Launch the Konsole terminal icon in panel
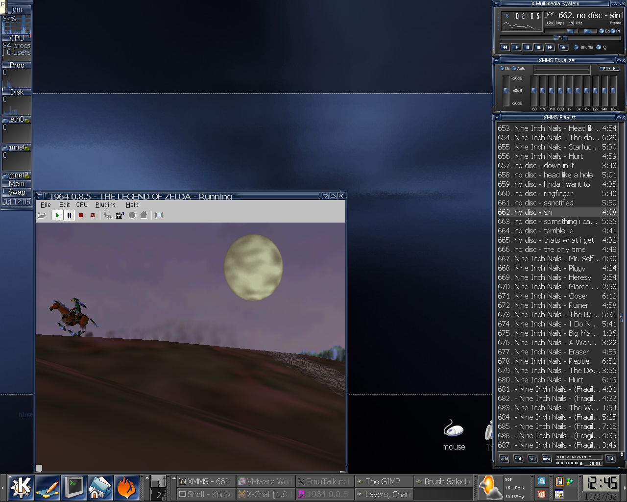The width and height of the screenshot is (627, 502). click(74, 488)
